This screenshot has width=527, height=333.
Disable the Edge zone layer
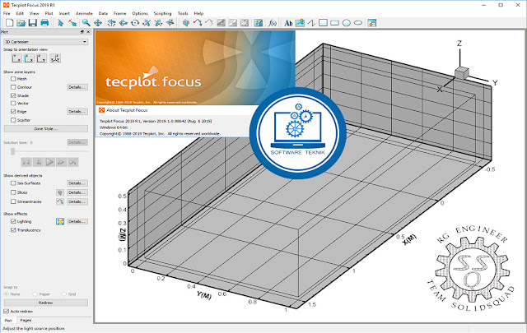13,112
